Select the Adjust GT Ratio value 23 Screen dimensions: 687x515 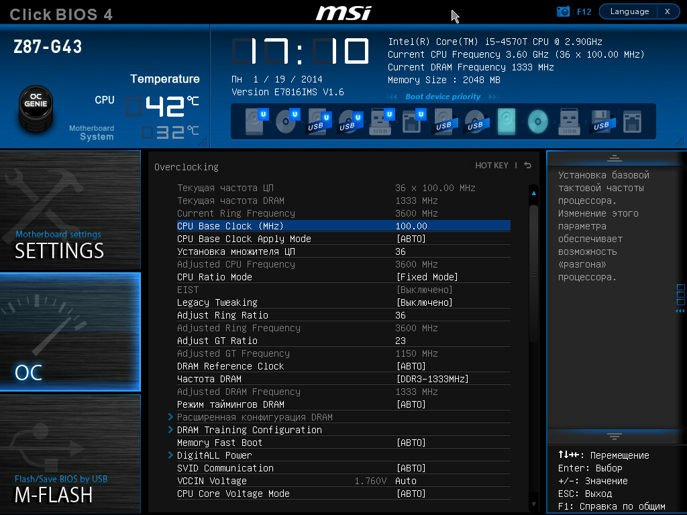[343, 340]
